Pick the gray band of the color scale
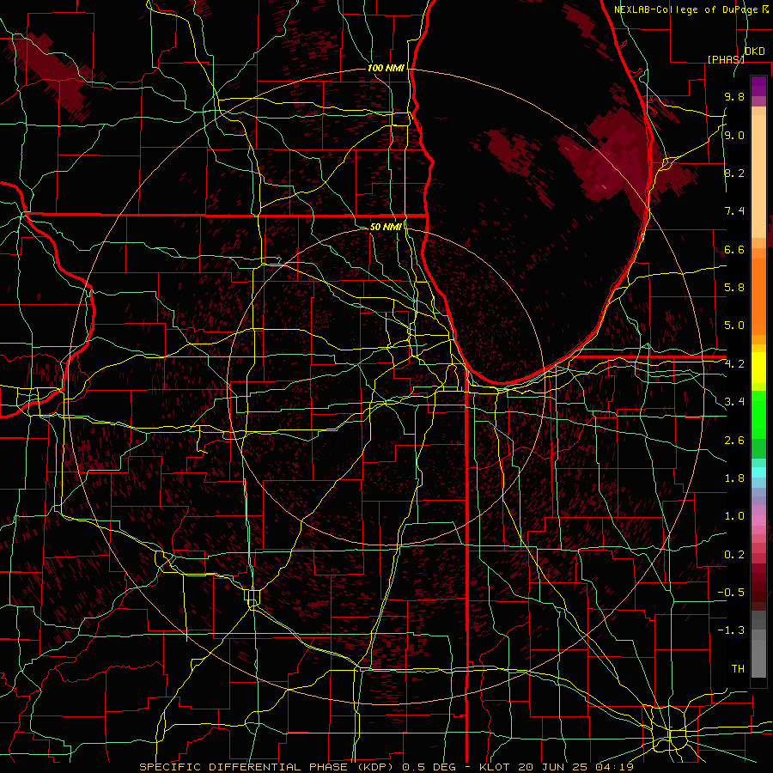 pos(758,644)
